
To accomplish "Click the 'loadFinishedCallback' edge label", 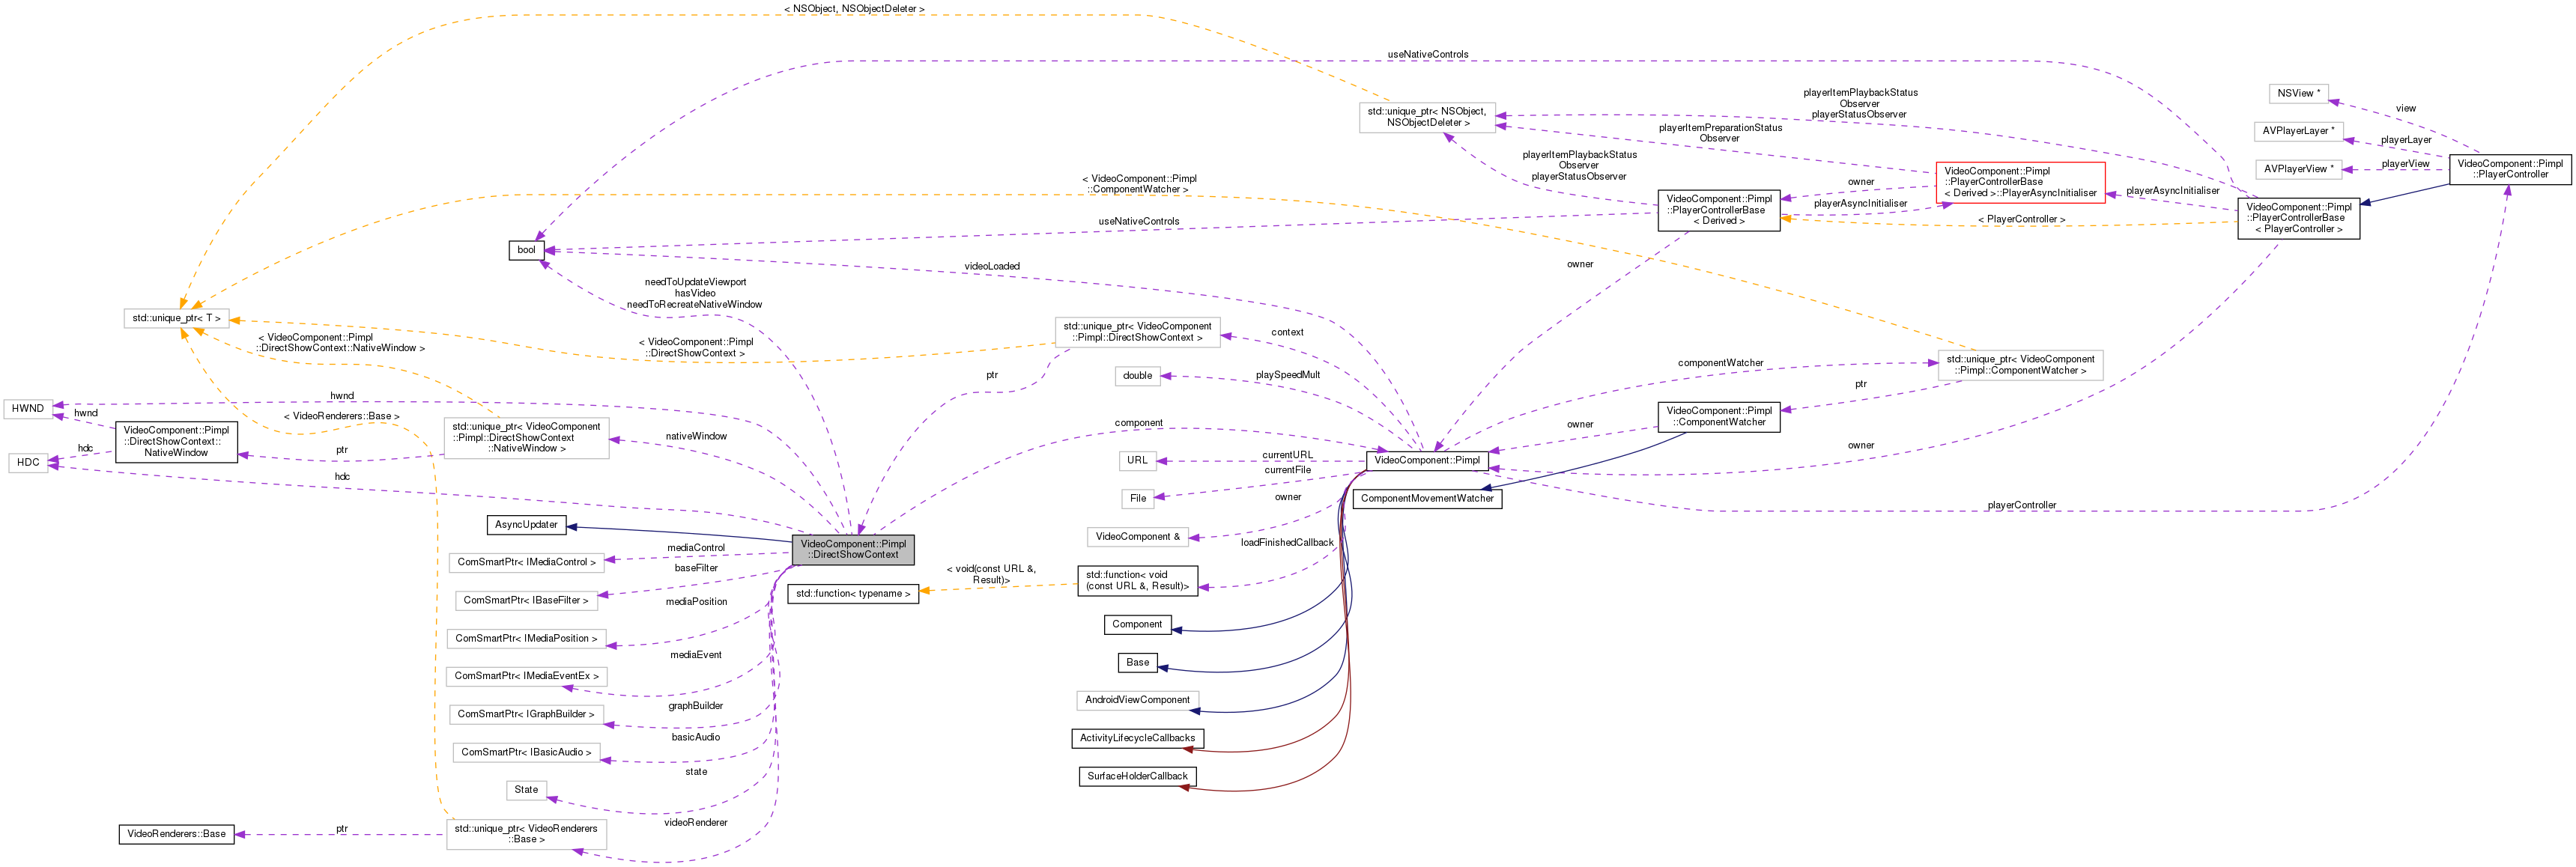I will pos(1288,543).
